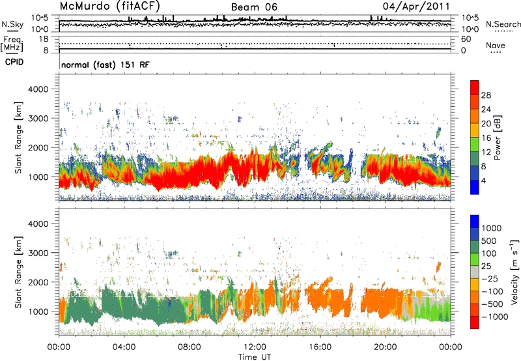This screenshot has height=361, width=521.
Task: Click the -500 tick on the Velocity colorbar
Action: [x=492, y=304]
